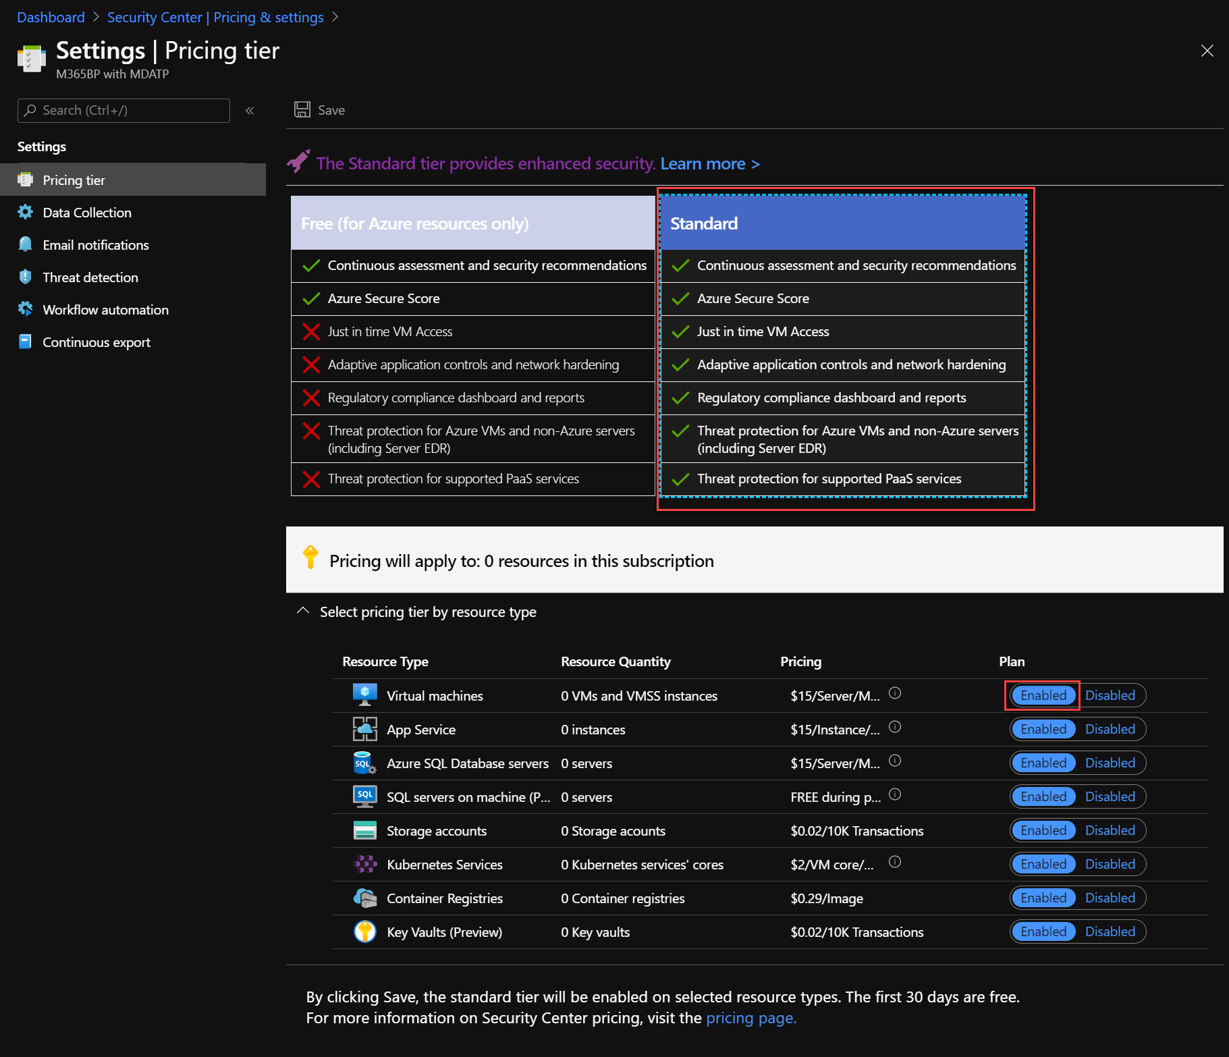Click the search input field

pyautogui.click(x=124, y=110)
